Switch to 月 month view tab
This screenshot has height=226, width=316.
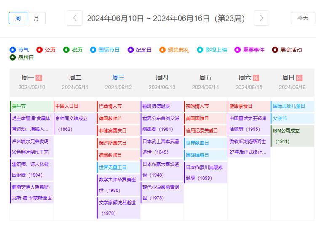pos(37,18)
